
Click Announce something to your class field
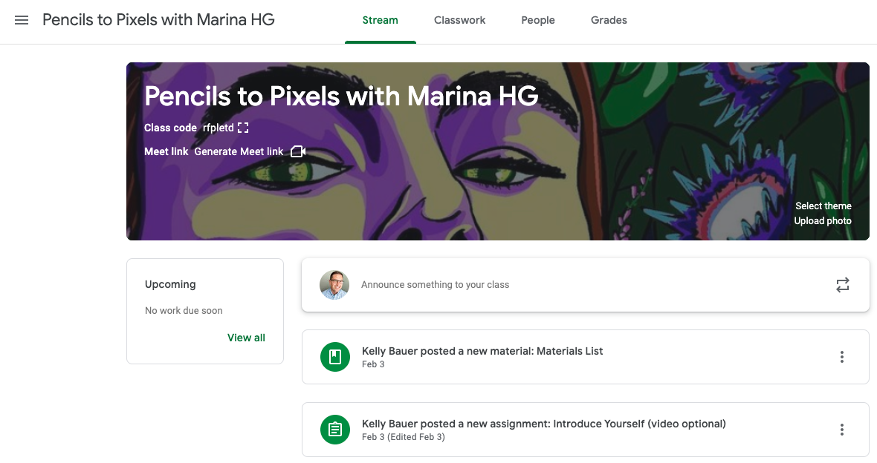click(x=585, y=285)
